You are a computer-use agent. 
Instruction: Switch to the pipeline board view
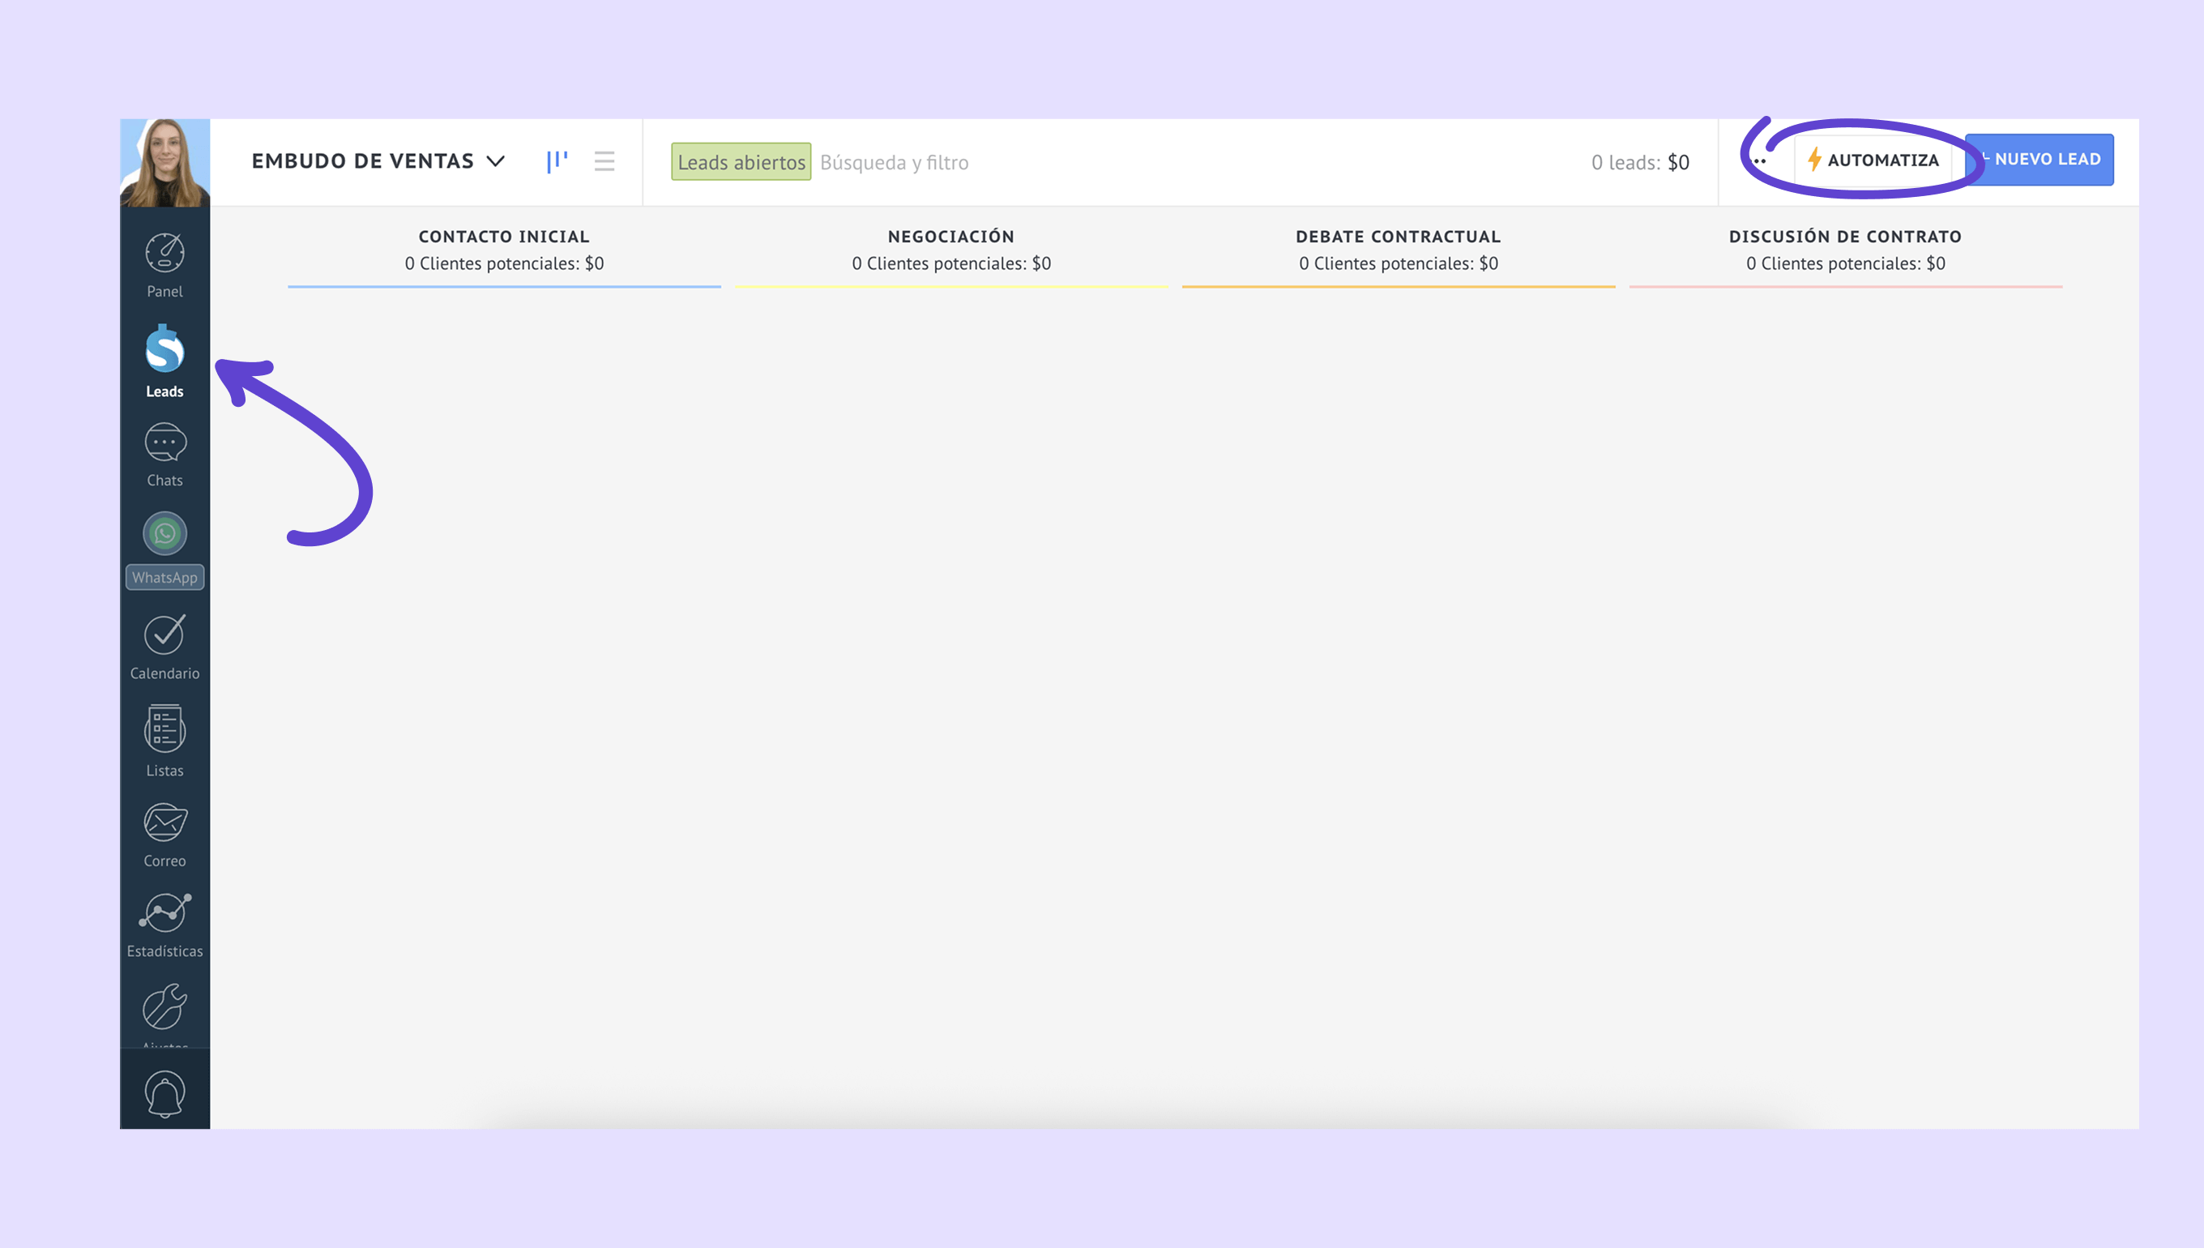[x=557, y=161]
